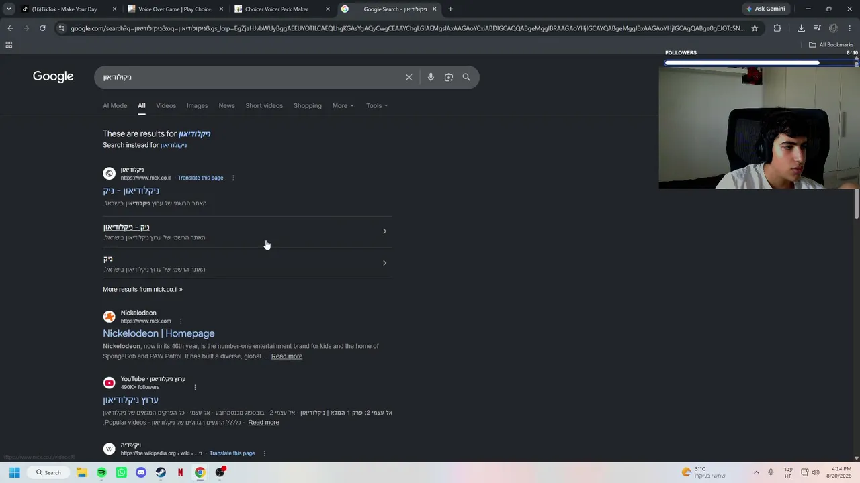Switch to the Videos results tab

tap(166, 105)
